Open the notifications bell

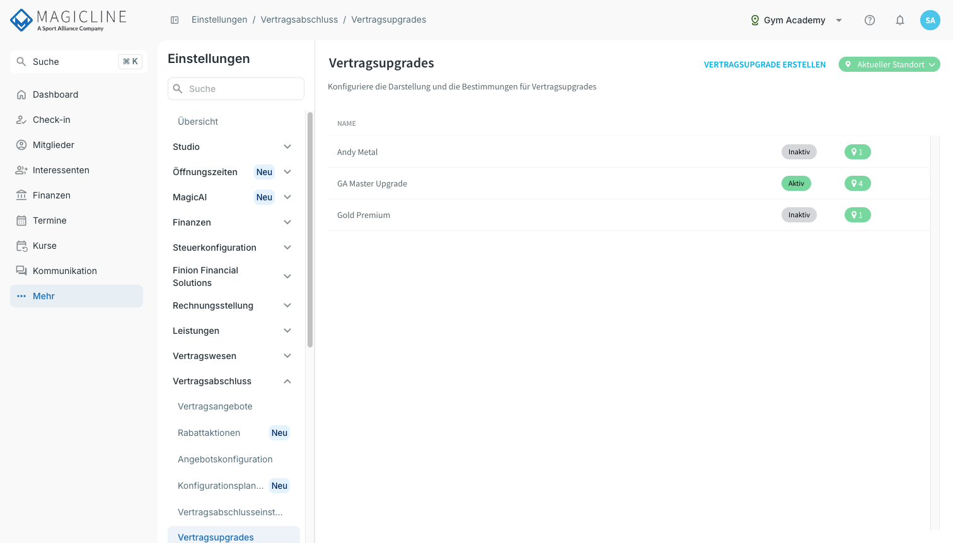[900, 20]
